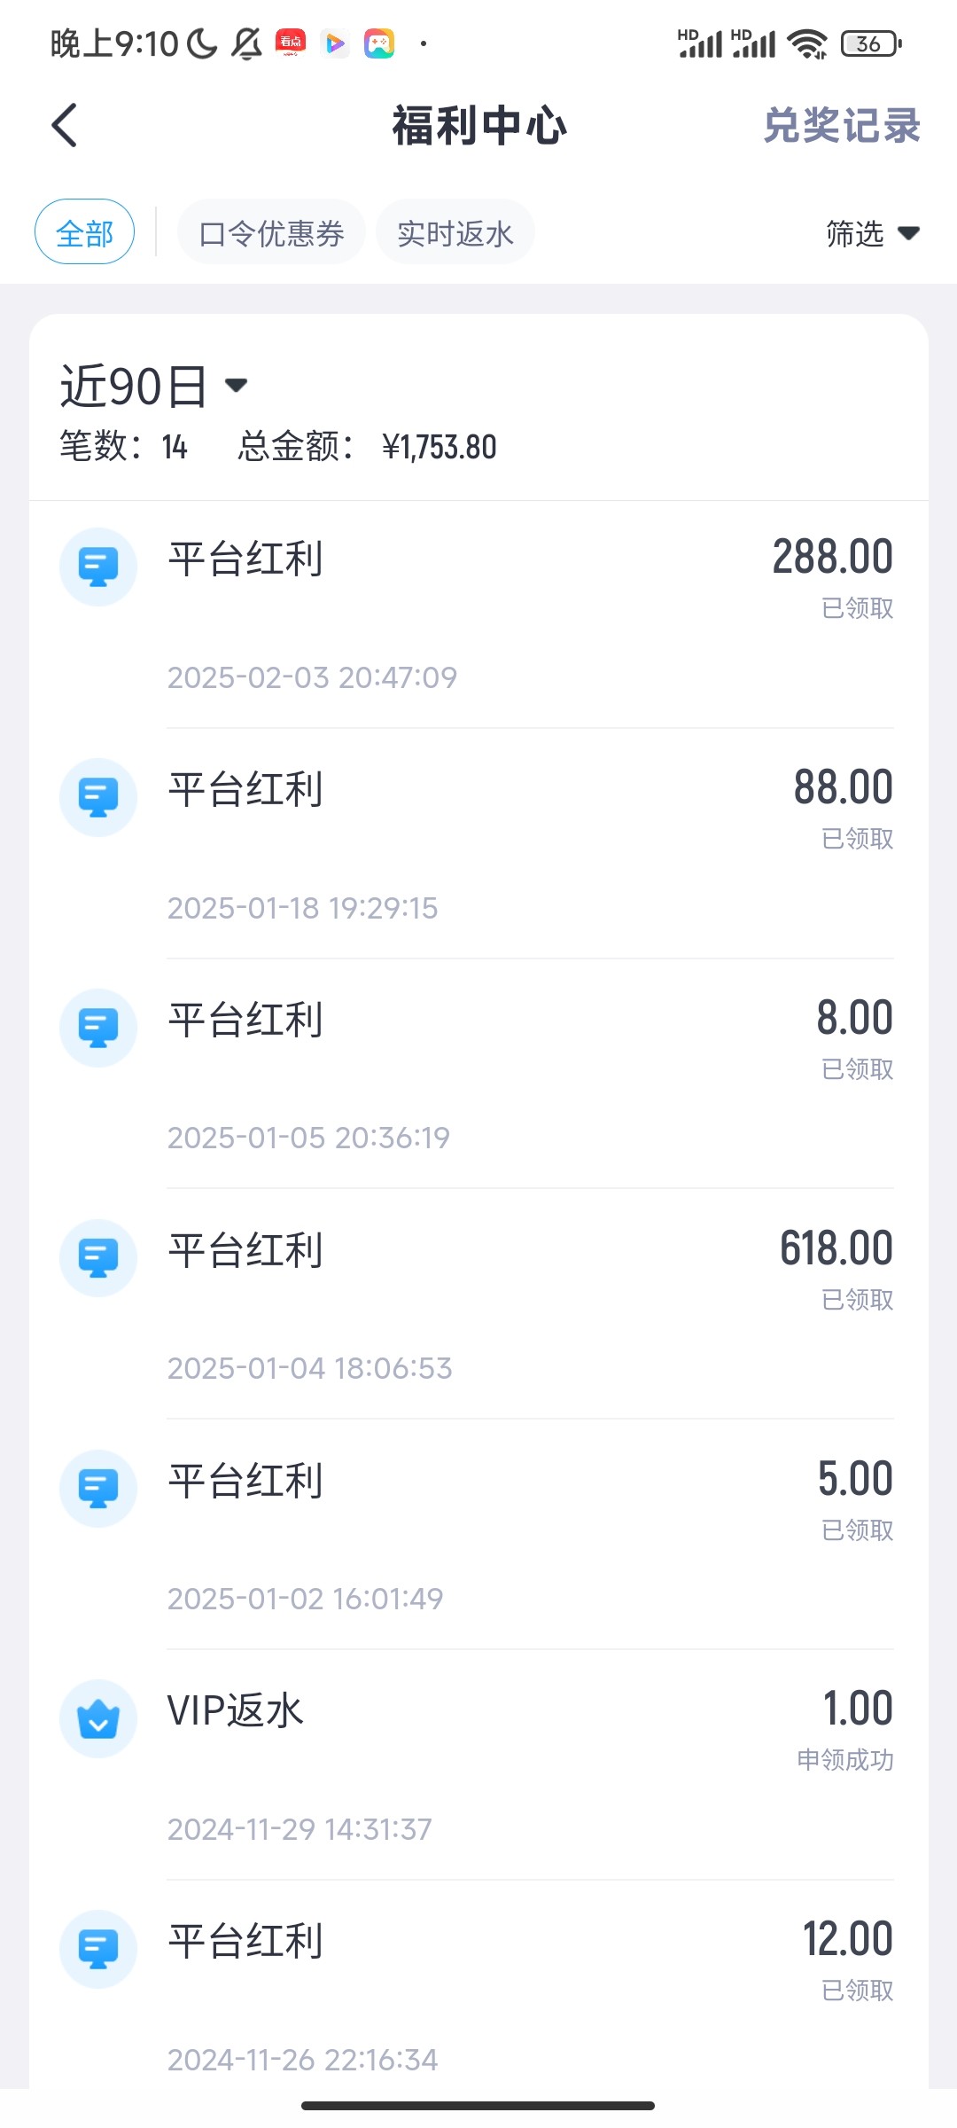Tap the bottom home gesture bar
This screenshot has height=2128, width=957.
[478, 2105]
